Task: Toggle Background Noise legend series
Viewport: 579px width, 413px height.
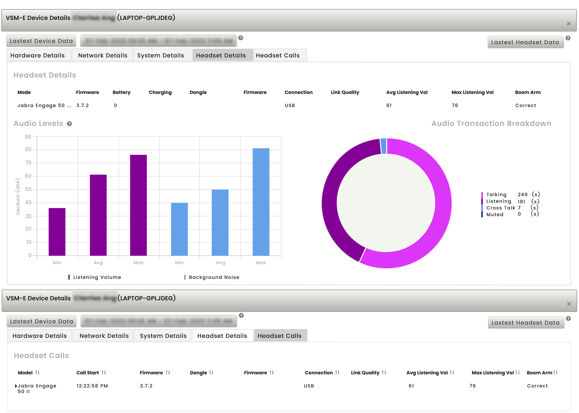Action: pyautogui.click(x=214, y=277)
